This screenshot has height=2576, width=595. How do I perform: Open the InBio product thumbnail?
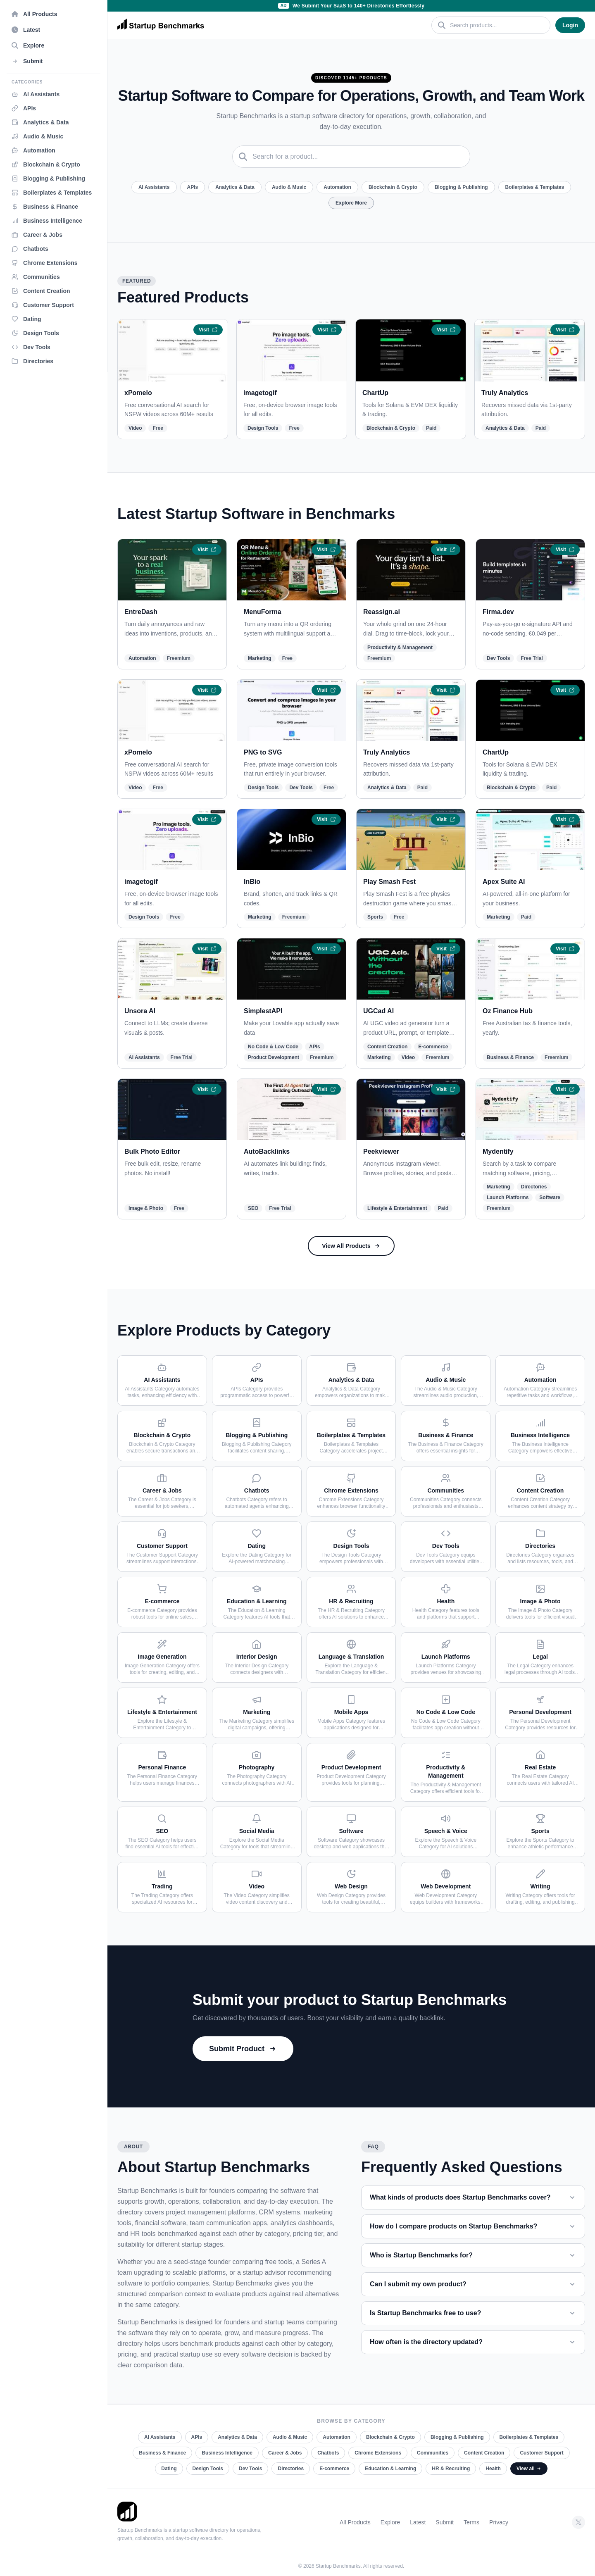291,840
